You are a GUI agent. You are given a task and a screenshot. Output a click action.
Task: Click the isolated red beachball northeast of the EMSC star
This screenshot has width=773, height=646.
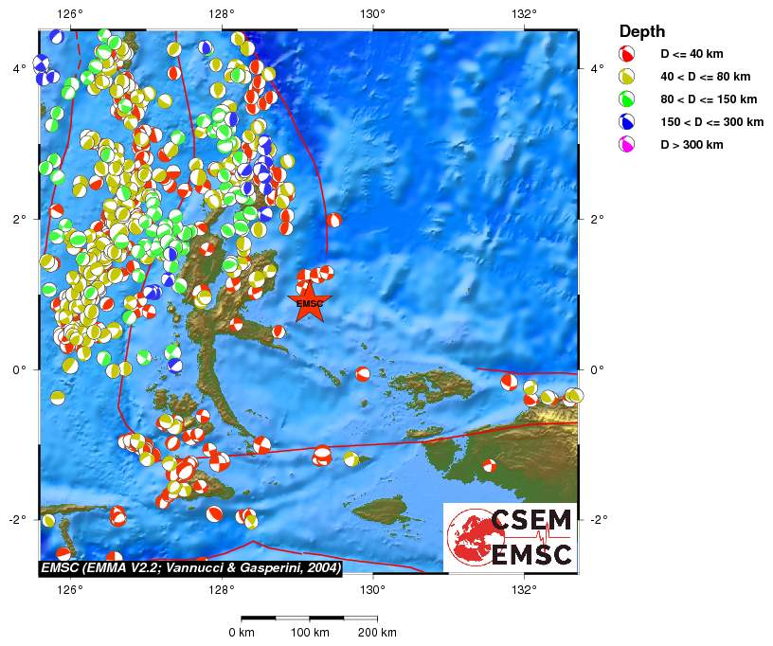(333, 220)
